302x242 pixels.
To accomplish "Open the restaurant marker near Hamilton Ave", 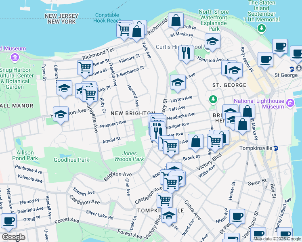I will click(x=186, y=54).
